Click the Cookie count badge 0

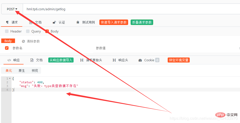[x=157, y=60]
